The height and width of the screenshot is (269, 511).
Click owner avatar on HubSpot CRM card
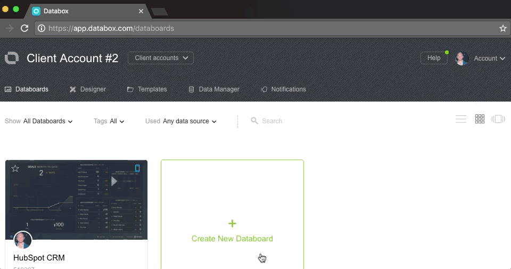click(x=22, y=240)
